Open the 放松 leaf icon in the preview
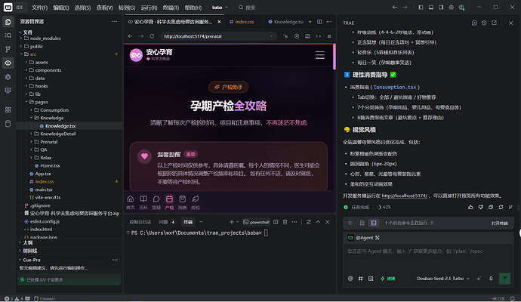Viewport: 521px width, 302px height. click(196, 202)
